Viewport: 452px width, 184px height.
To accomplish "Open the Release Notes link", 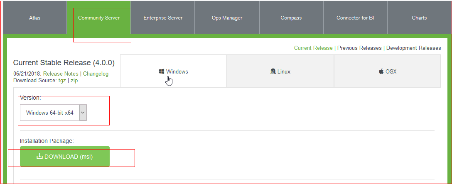I will pyautogui.click(x=61, y=74).
